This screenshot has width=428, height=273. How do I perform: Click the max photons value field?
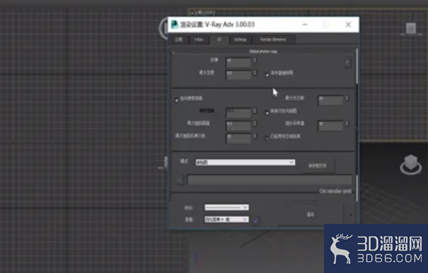point(331,100)
